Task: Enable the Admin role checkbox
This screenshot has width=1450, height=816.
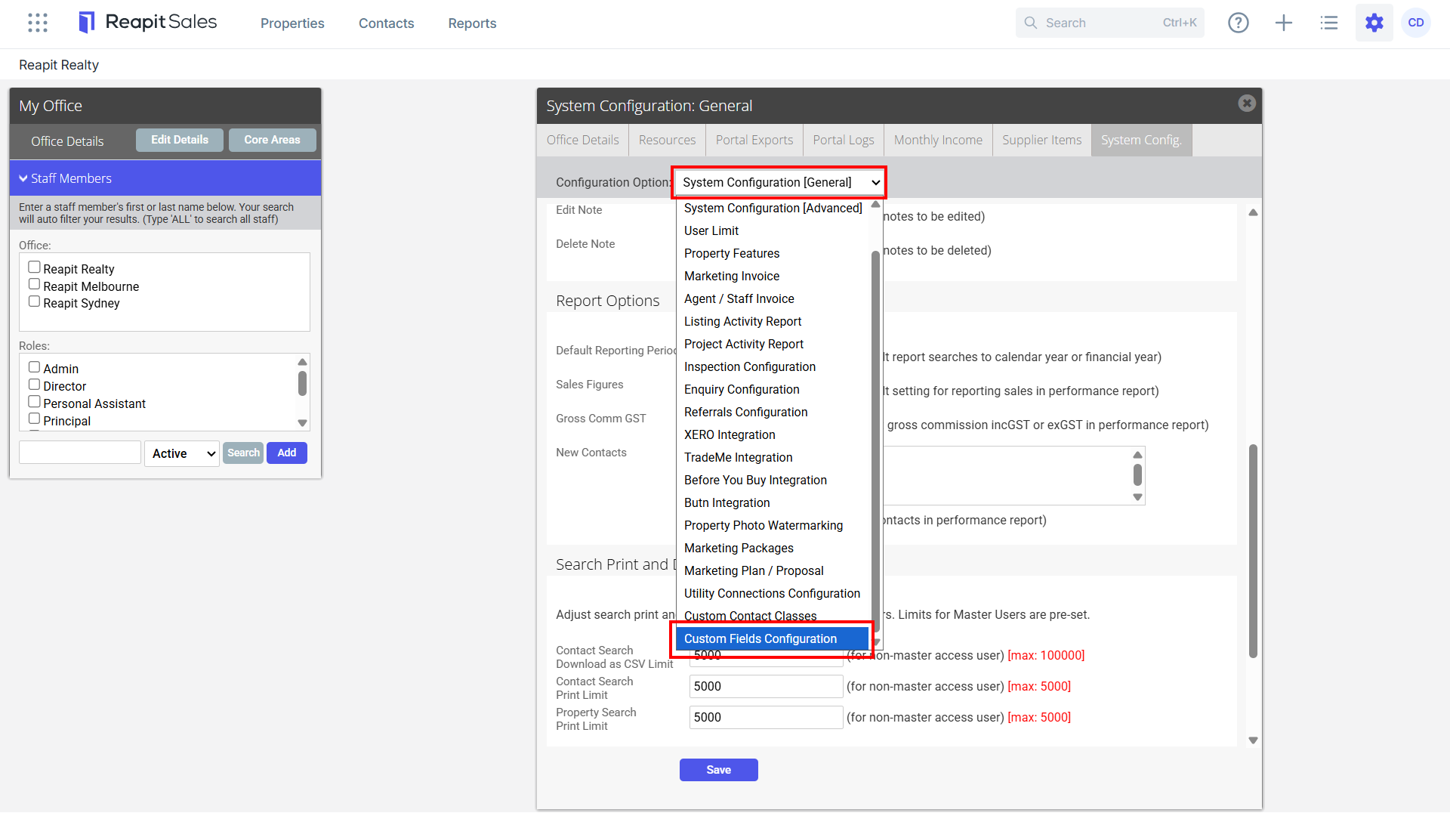Action: [34, 367]
